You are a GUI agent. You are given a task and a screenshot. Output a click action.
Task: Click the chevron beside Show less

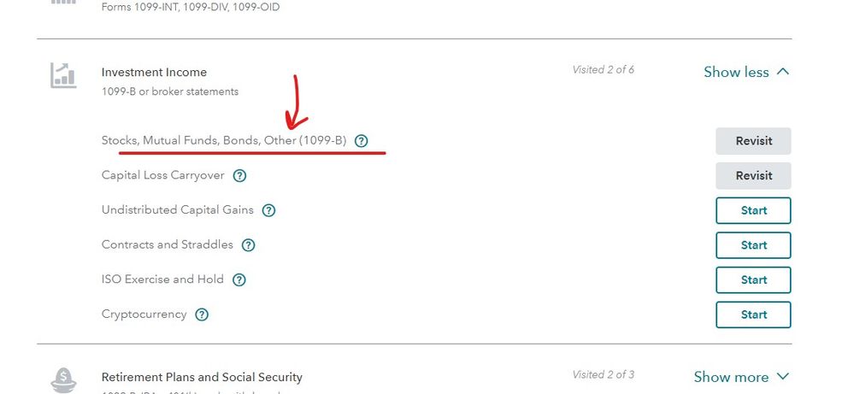(783, 71)
